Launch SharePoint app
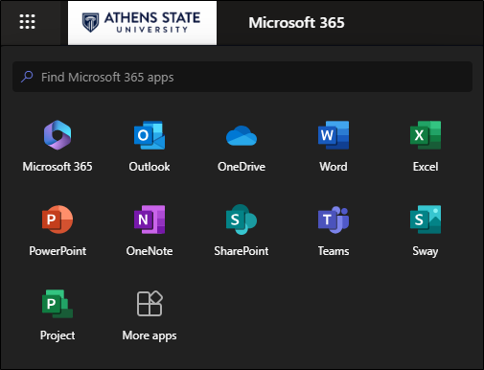This screenshot has height=370, width=484. pyautogui.click(x=242, y=220)
